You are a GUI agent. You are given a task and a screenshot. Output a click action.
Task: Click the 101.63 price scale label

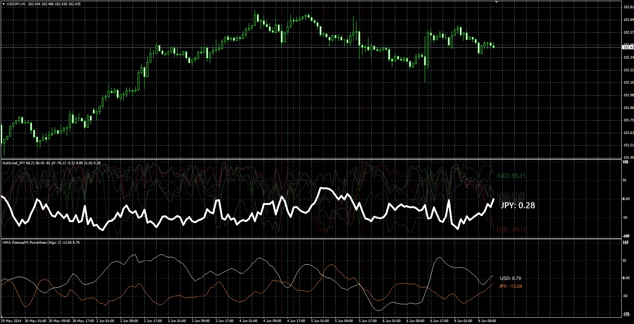pos(628,133)
